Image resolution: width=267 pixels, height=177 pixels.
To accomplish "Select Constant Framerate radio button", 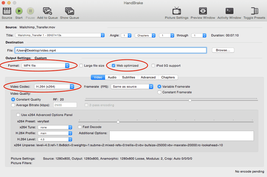I will [x=159, y=92].
